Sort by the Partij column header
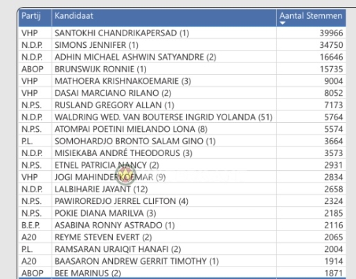Viewport: 356px width, 279px height. (31, 16)
